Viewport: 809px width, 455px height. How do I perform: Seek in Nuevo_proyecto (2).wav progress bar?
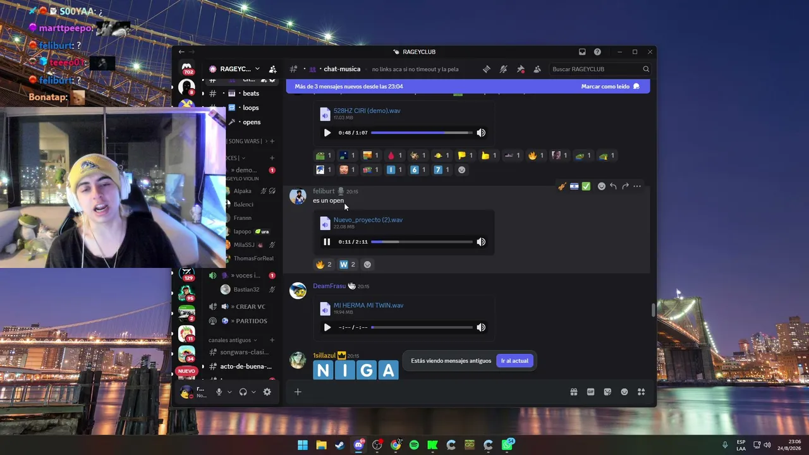pos(422,242)
